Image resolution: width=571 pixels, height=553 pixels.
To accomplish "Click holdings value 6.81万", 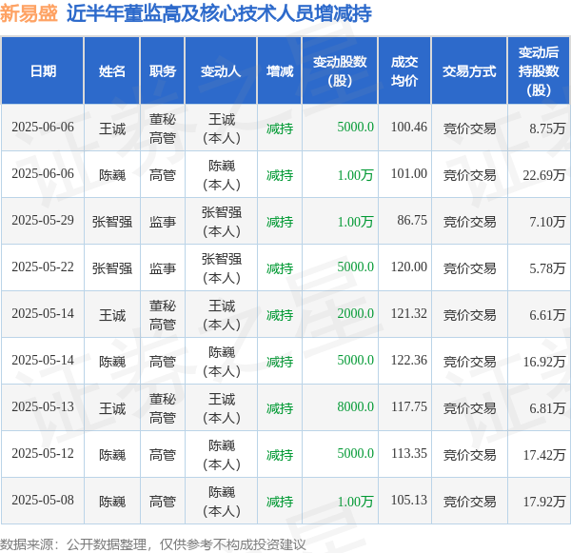I will point(547,408).
